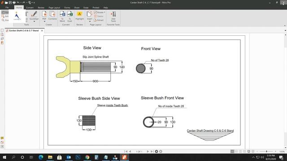Collapse the ribbon using arrow
Viewport: 287px width, 161px height.
[x=285, y=26]
